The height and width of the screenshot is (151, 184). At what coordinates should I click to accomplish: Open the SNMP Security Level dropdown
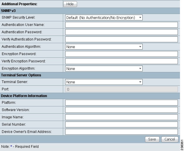(x=104, y=17)
